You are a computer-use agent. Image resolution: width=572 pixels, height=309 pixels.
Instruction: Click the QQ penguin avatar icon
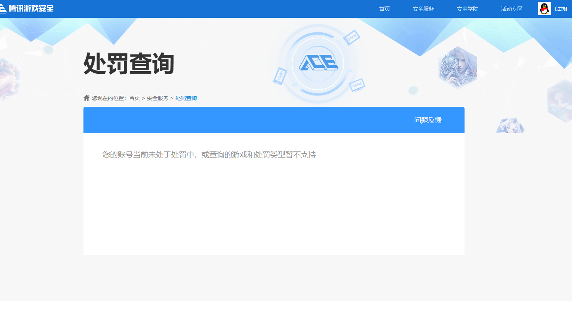pos(544,8)
